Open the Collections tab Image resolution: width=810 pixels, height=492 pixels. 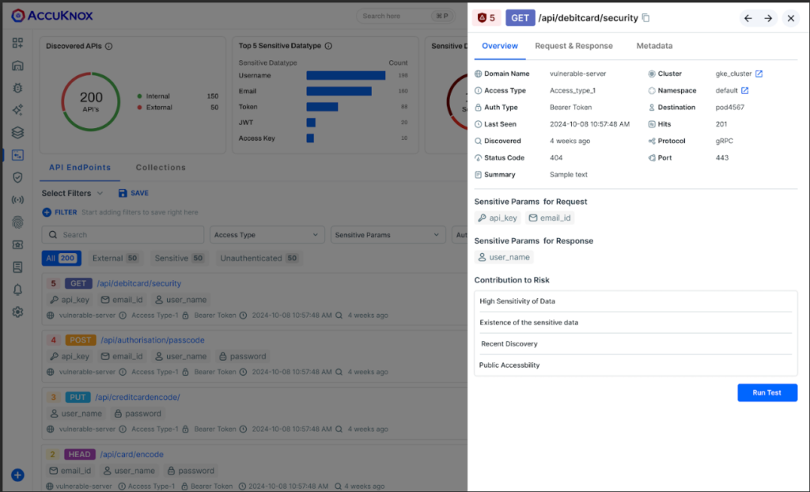tap(161, 167)
